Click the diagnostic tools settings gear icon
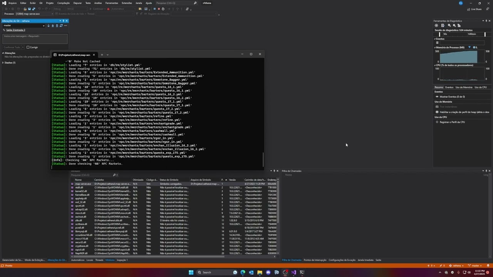The image size is (493, 277). tap(436, 25)
